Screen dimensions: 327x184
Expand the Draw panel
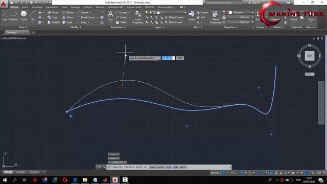click(x=23, y=27)
